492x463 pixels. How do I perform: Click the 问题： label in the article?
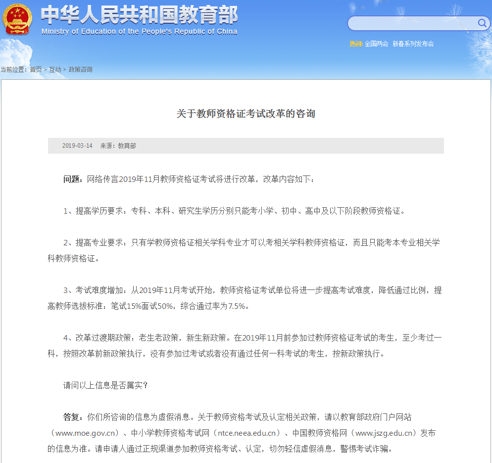(73, 179)
